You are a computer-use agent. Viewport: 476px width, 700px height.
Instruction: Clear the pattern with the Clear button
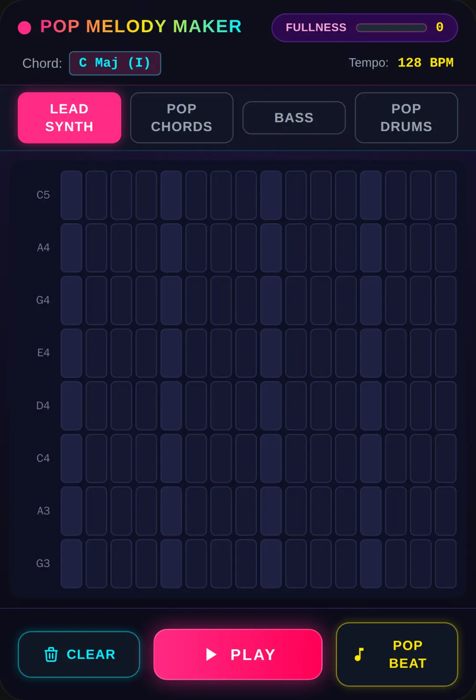(79, 655)
